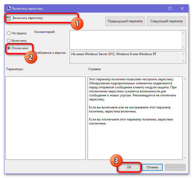Click the 'Комментарий:' label
The width and height of the screenshot is (193, 178).
[x=45, y=32]
